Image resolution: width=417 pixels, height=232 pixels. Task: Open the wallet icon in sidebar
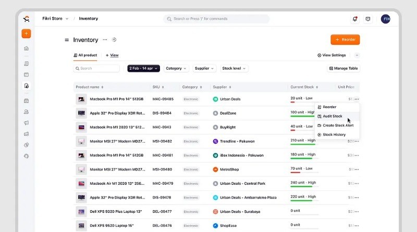[27, 134]
